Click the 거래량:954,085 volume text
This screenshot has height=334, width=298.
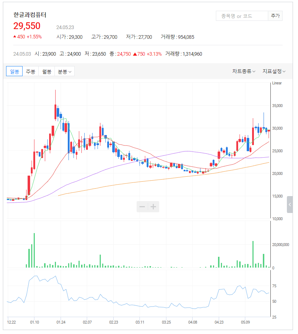(178, 37)
